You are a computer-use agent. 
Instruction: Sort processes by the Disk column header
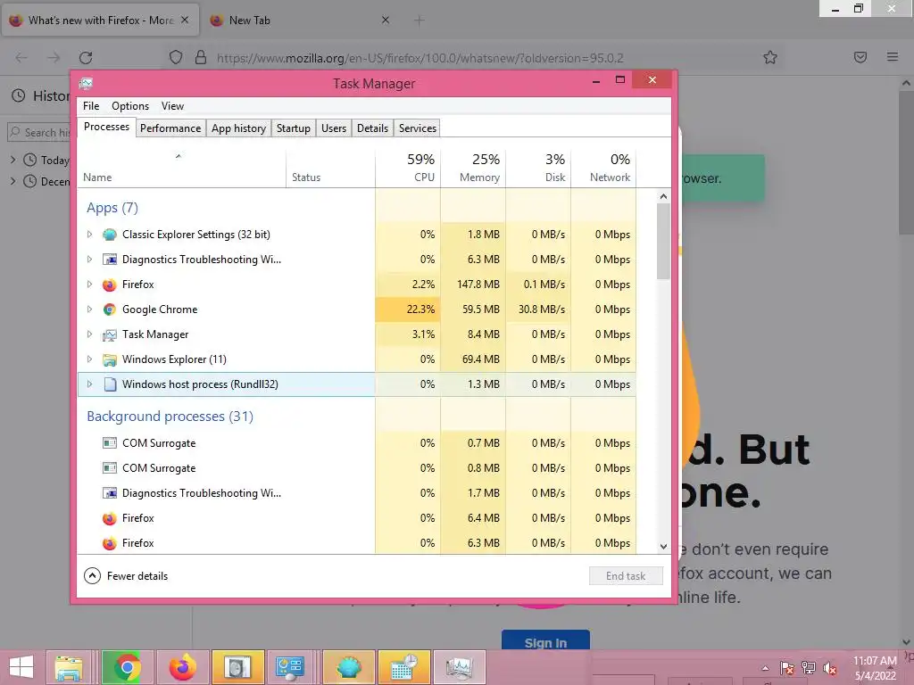tap(538, 168)
